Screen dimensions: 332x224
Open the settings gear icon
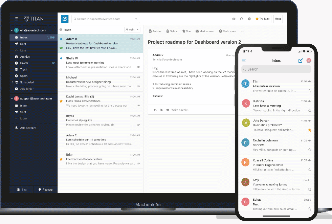pyautogui.click(x=249, y=19)
